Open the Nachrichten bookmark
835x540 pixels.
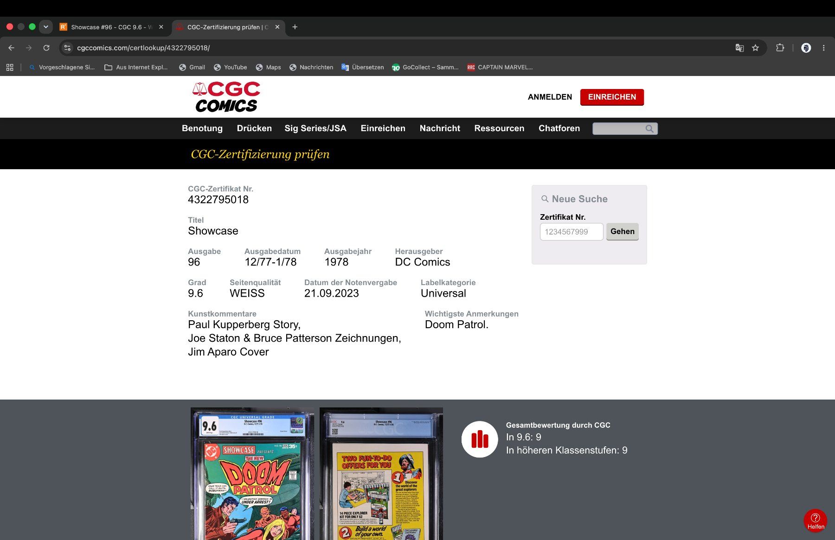311,67
